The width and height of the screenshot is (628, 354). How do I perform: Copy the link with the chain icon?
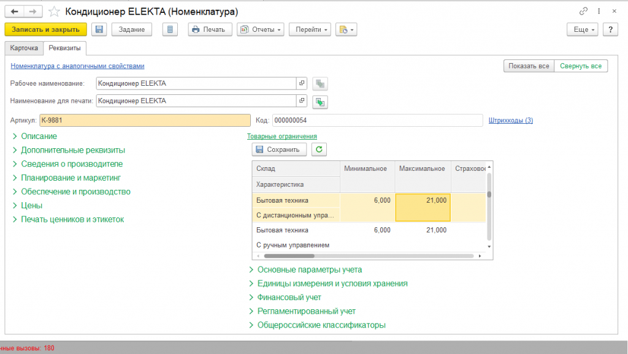(x=583, y=11)
